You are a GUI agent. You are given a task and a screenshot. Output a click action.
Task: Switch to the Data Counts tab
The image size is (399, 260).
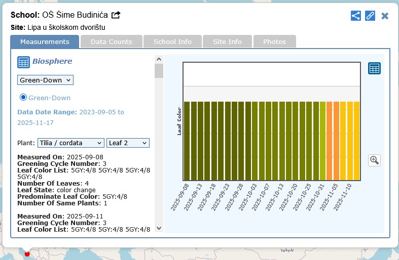(x=111, y=41)
